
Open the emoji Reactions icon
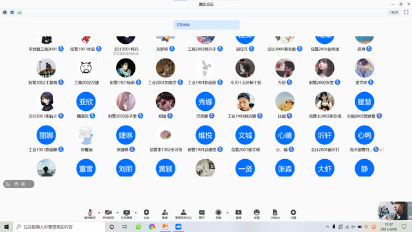coord(257,214)
